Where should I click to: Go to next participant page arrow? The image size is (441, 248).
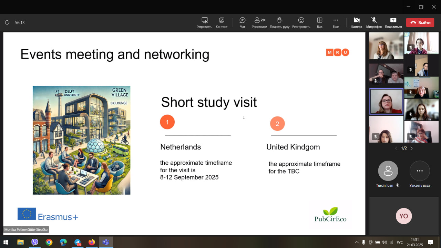[x=411, y=148]
